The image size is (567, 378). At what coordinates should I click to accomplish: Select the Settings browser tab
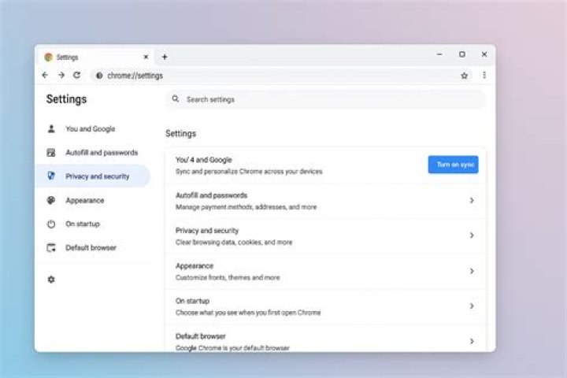coord(97,57)
